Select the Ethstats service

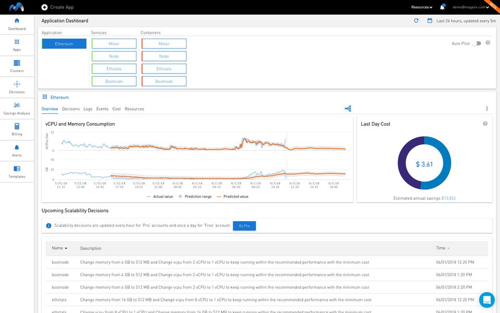coord(114,69)
